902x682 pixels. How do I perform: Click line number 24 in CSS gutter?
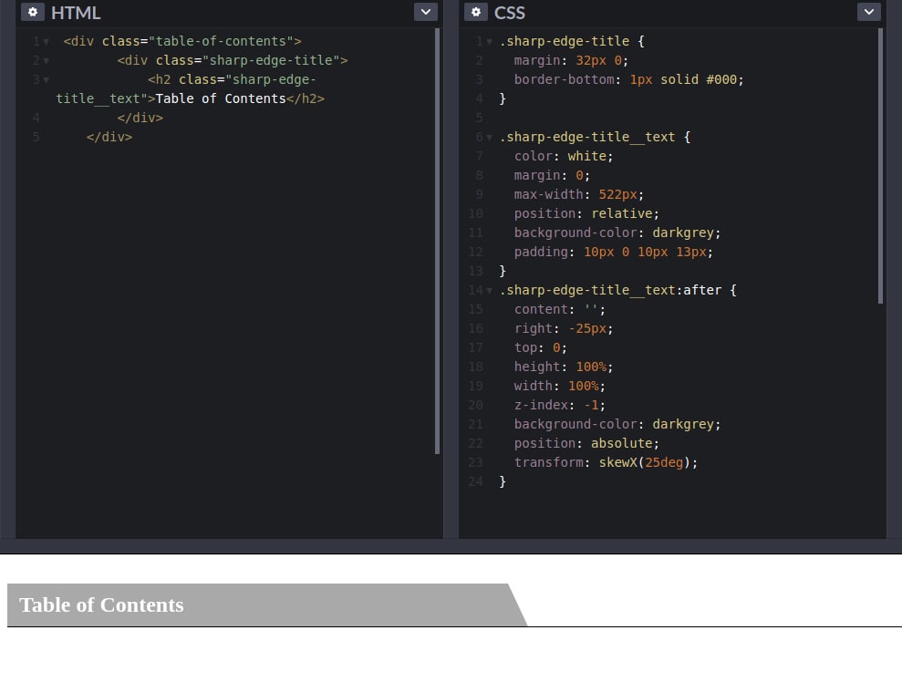475,481
